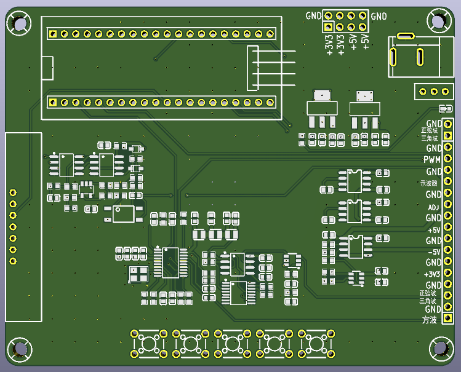
Task: Select the 3-pin header below the barrel jack
Action: click(x=434, y=92)
